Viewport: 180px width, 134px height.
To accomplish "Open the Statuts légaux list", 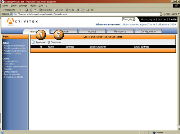I will [x=11, y=72].
